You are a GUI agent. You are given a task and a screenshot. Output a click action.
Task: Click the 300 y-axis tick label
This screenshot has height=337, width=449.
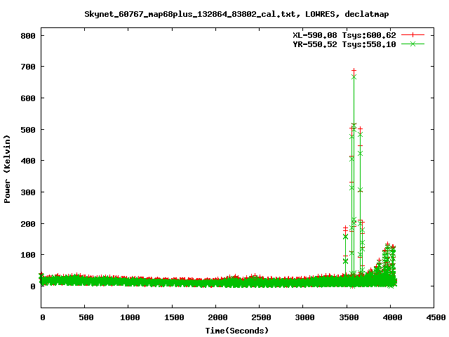28,192
